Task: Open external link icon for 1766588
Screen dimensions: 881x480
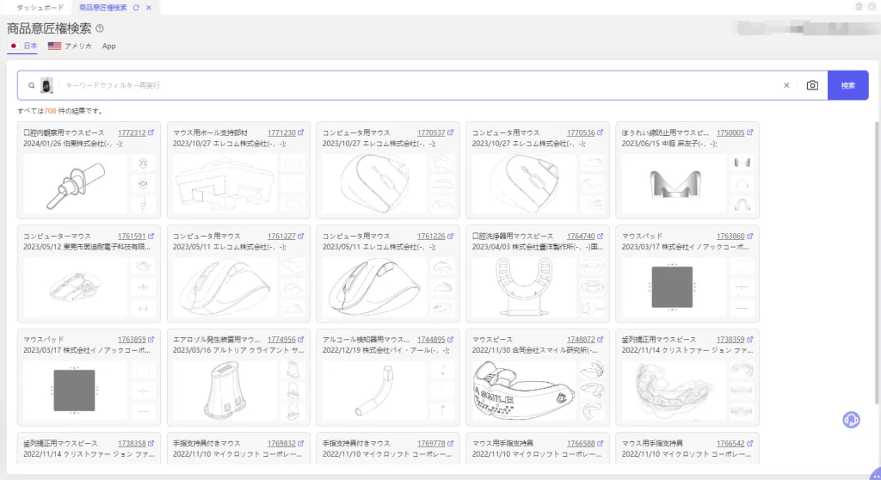Action: point(600,444)
